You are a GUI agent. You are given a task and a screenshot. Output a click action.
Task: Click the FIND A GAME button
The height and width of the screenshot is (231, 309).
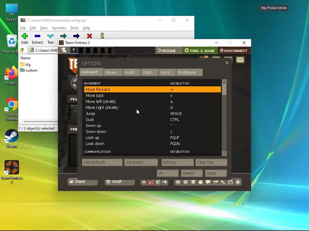[200, 51]
